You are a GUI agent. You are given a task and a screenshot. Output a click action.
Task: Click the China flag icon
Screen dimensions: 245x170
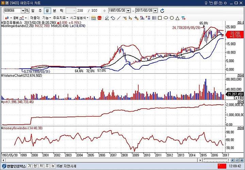point(222,166)
